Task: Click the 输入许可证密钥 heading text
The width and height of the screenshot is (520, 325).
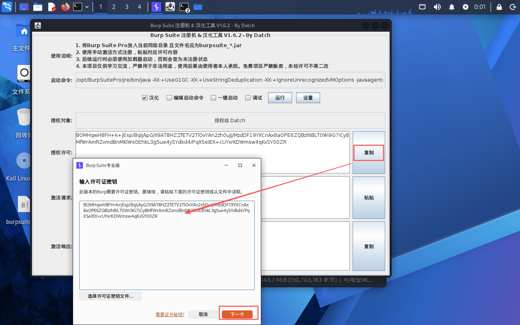Action: 98,182
